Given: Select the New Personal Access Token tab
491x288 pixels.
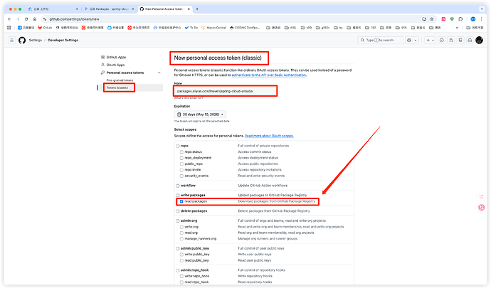Looking at the screenshot, I should [164, 9].
